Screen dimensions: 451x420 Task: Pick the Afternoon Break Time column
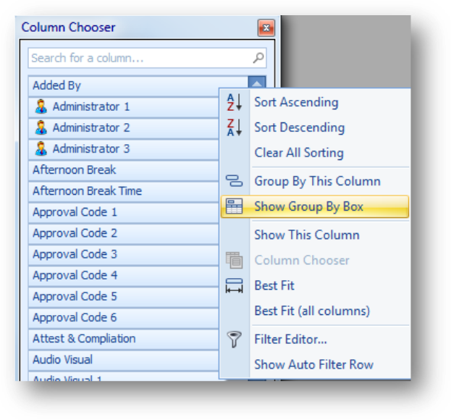pyautogui.click(x=124, y=191)
